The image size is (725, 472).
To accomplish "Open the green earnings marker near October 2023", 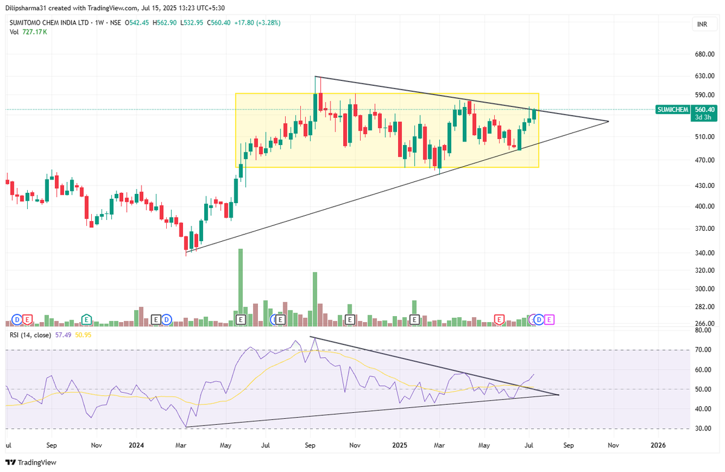I will point(87,318).
